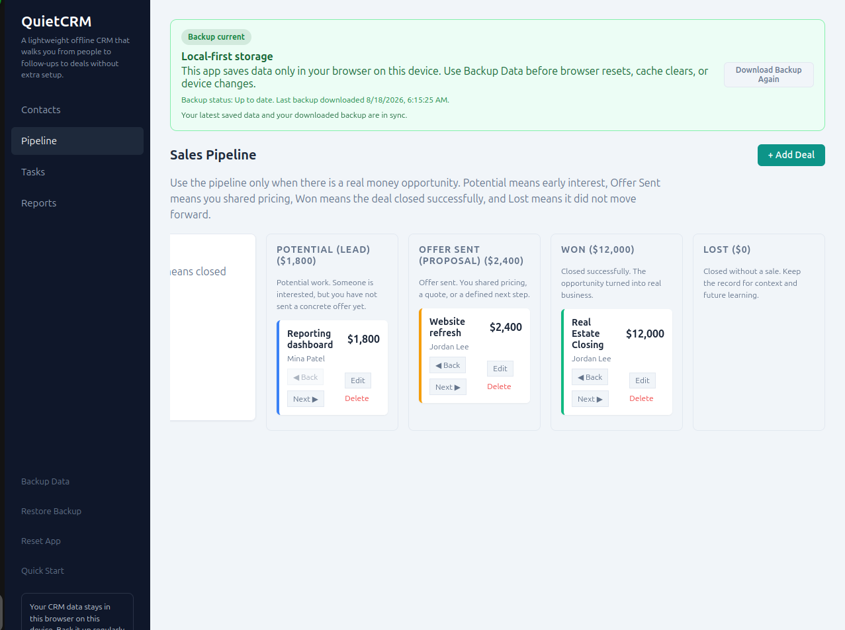Open Quick Start guide link

[42, 571]
